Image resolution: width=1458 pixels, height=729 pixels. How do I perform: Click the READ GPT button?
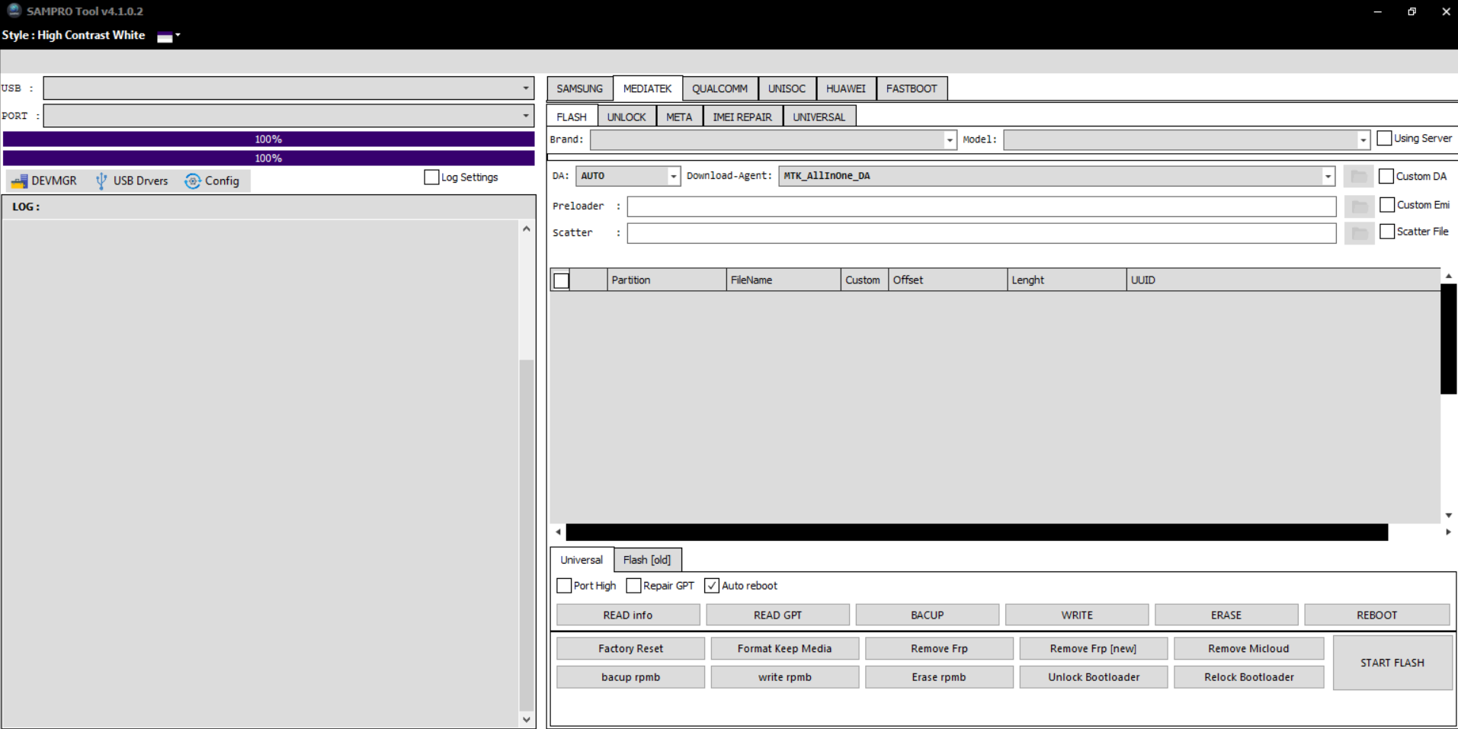coord(777,615)
